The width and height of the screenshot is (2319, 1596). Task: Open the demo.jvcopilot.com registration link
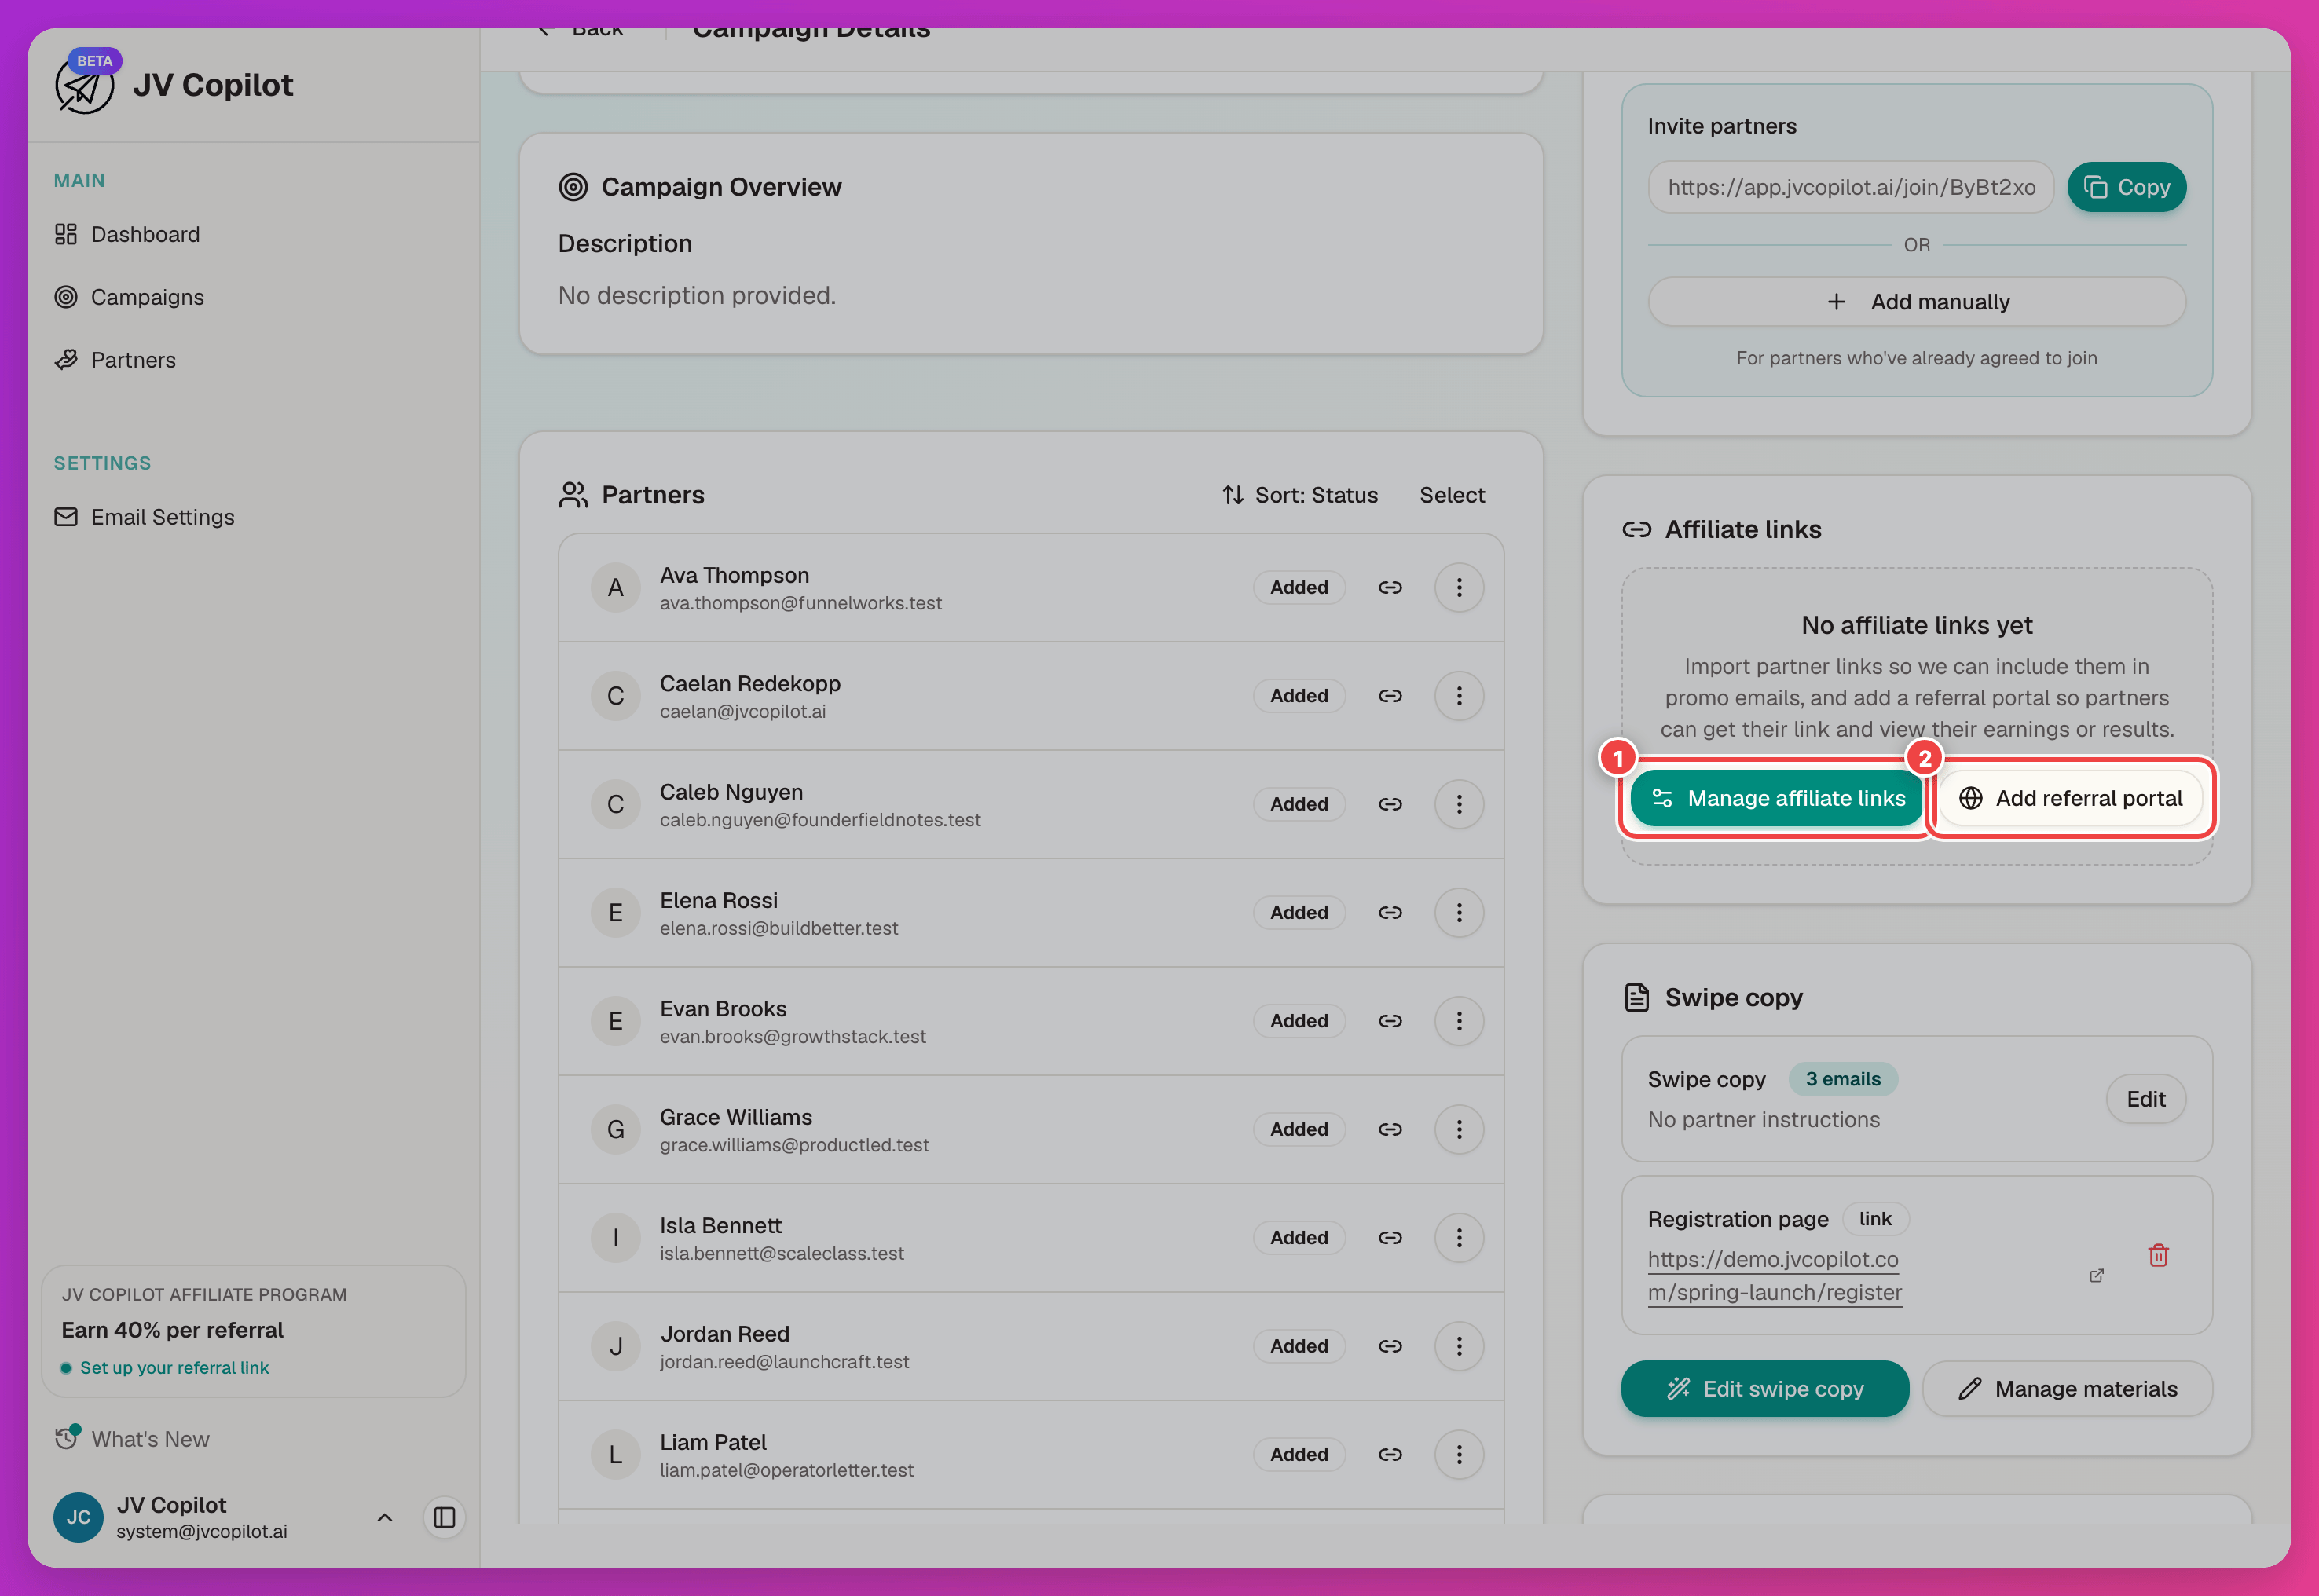[1774, 1276]
